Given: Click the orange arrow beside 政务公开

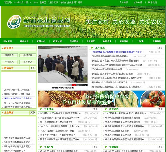Looking at the screenshot, I should pyautogui.click(x=2, y=48).
